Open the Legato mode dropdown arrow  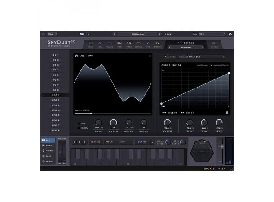click(x=152, y=142)
